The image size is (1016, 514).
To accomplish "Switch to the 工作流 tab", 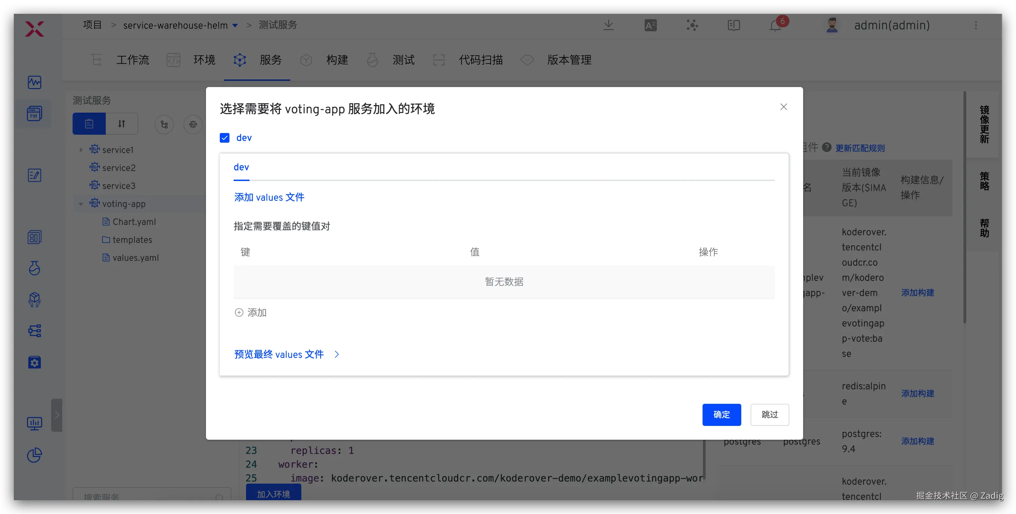I will point(132,60).
